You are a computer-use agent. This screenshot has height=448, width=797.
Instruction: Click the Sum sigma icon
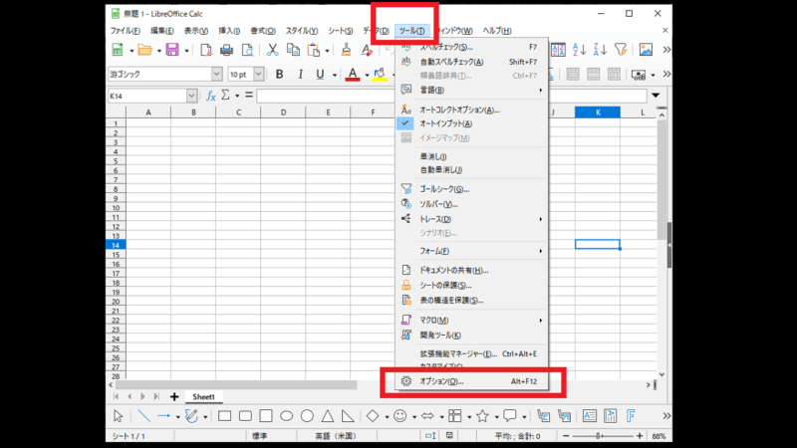pos(225,95)
